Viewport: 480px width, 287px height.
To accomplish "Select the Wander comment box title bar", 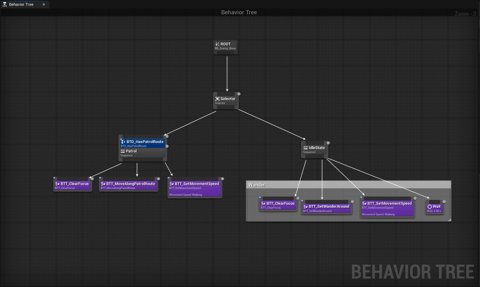I will pyautogui.click(x=349, y=185).
